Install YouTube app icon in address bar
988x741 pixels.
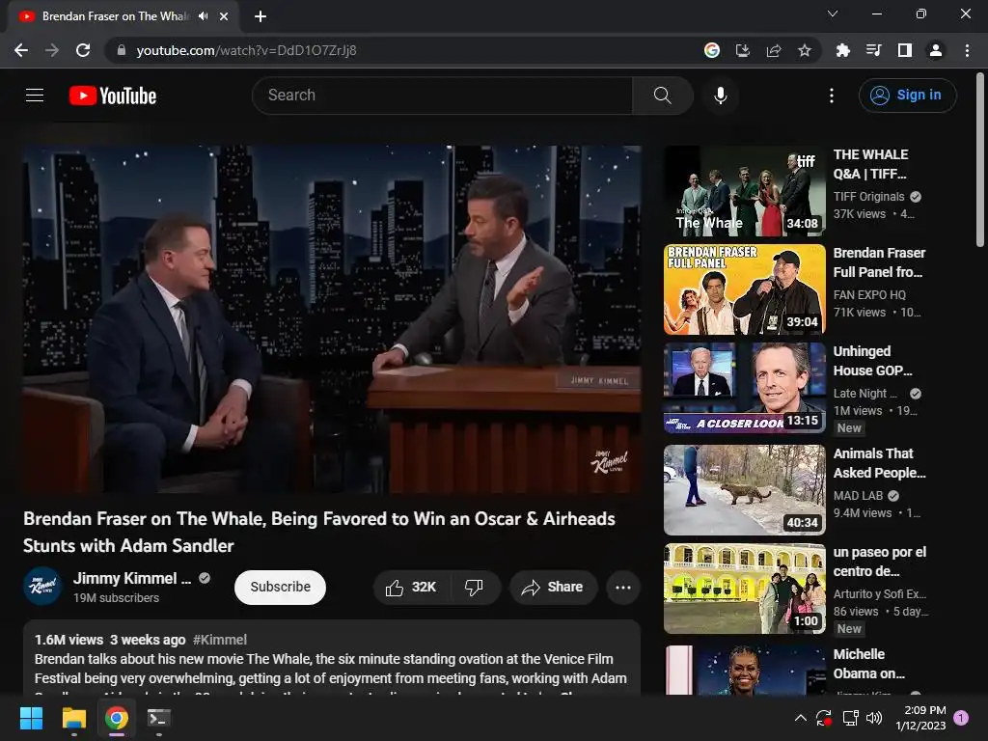[x=743, y=50]
